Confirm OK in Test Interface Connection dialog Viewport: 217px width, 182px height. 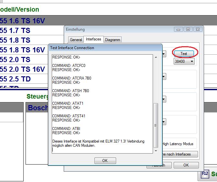[x=105, y=161]
